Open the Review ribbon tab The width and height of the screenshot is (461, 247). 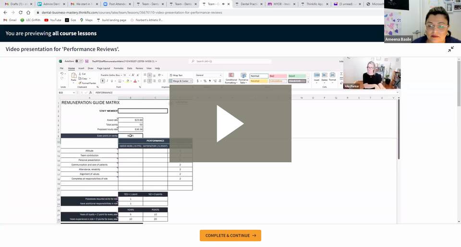pyautogui.click(x=139, y=68)
